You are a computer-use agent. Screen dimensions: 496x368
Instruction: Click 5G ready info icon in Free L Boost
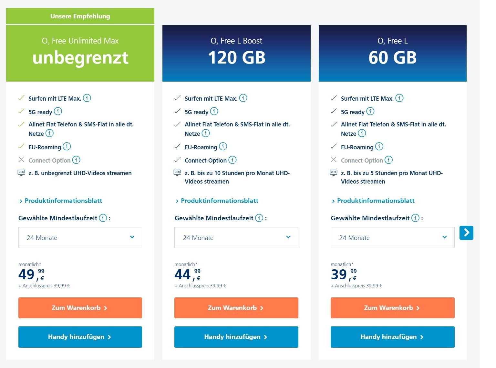point(214,111)
